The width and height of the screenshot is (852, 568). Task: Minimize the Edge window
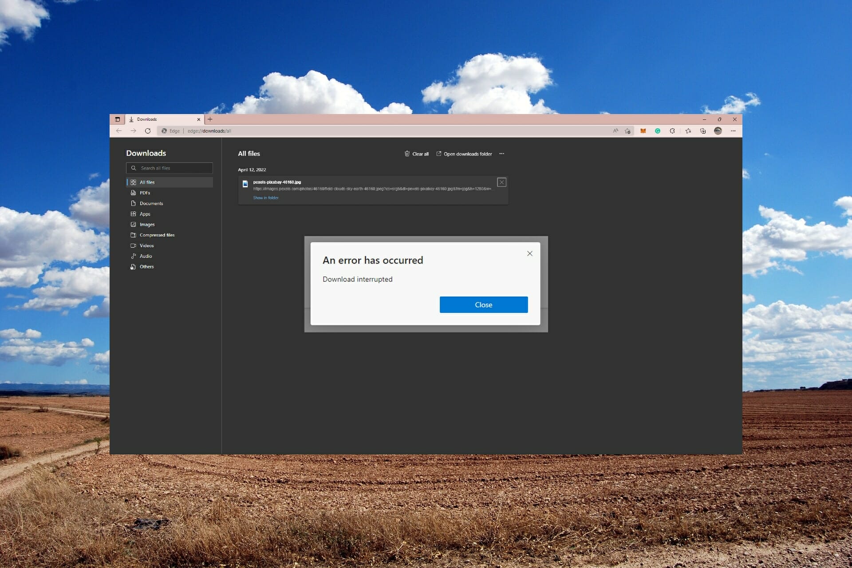point(704,119)
